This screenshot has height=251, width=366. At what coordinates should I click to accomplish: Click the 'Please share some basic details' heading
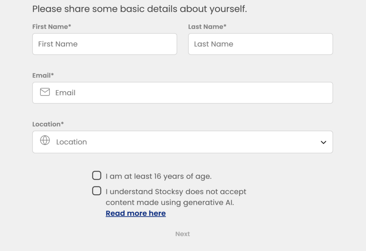coord(139,9)
